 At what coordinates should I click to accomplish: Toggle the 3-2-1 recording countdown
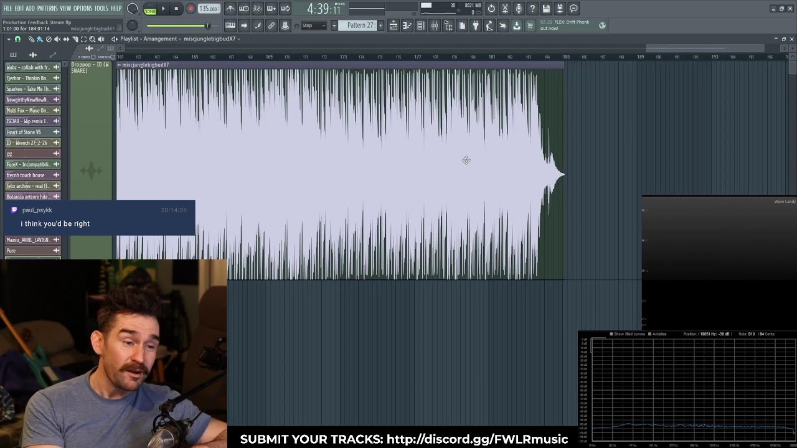click(258, 9)
